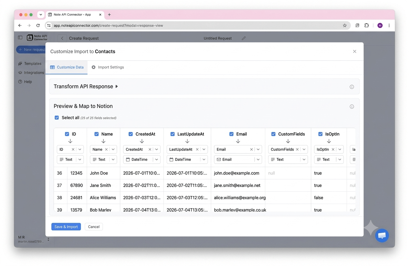Screen dimensions: 409x266
Task: Close the Customize Import modal with X
Action: coord(354,51)
